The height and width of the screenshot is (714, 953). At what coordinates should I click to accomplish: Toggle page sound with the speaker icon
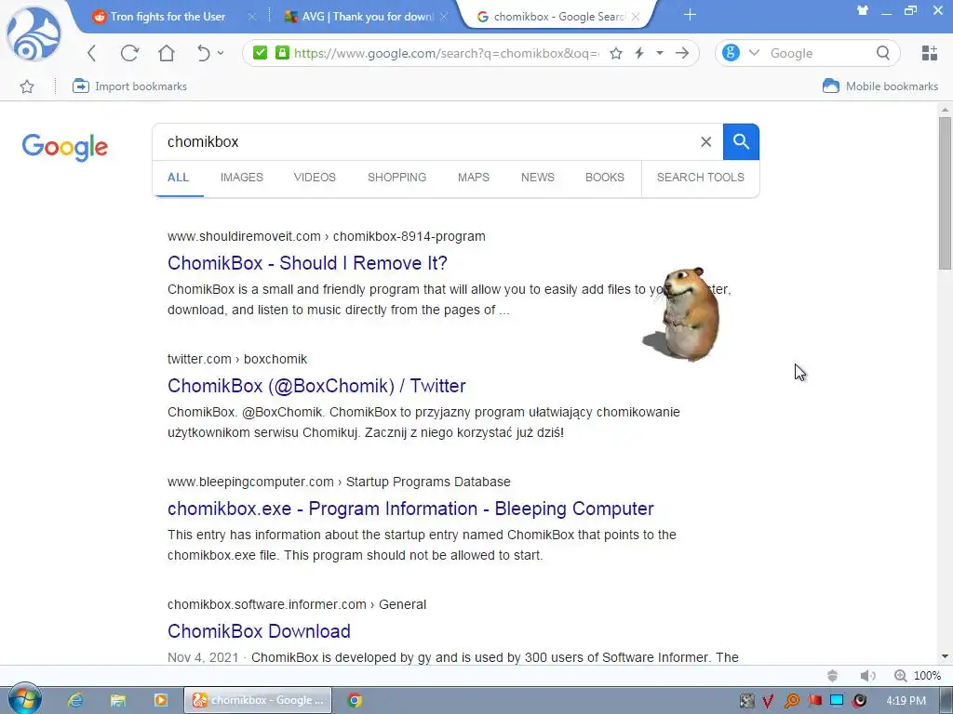pyautogui.click(x=867, y=675)
